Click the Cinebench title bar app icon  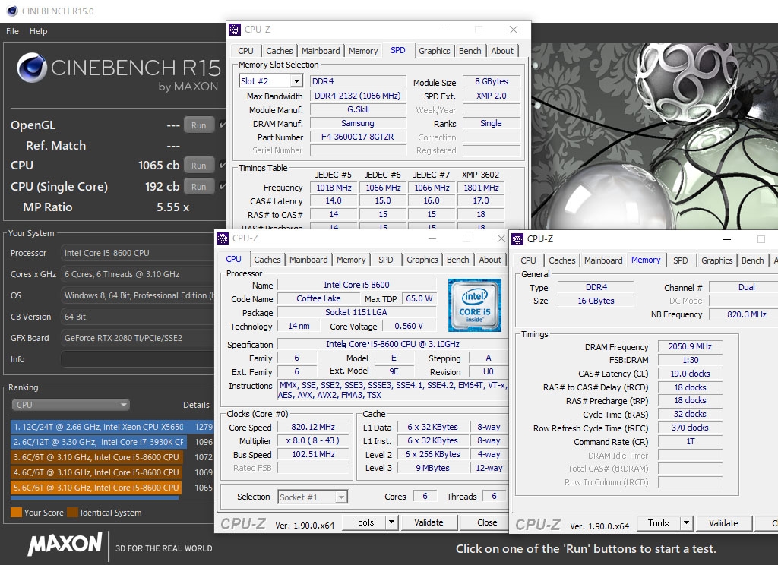pos(11,11)
